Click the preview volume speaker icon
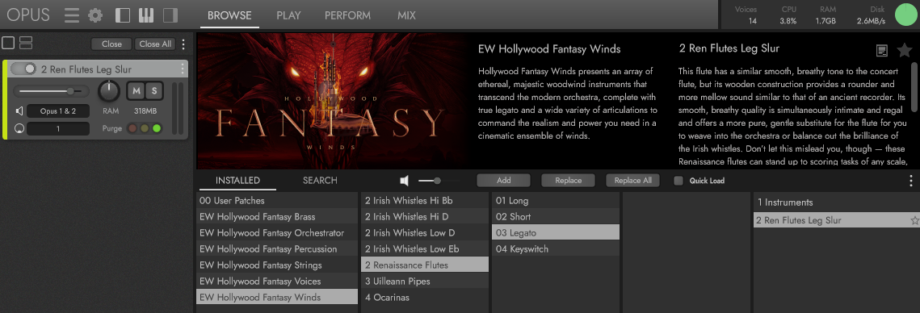The height and width of the screenshot is (313, 920). click(405, 181)
